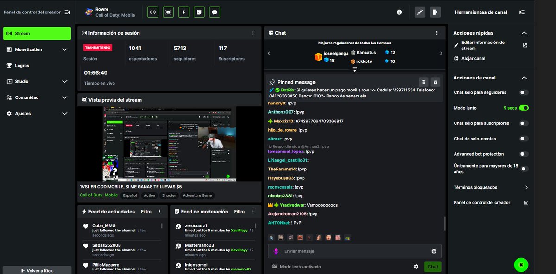Open Comunidad sidebar section
Image resolution: width=556 pixels, height=274 pixels.
click(37, 97)
